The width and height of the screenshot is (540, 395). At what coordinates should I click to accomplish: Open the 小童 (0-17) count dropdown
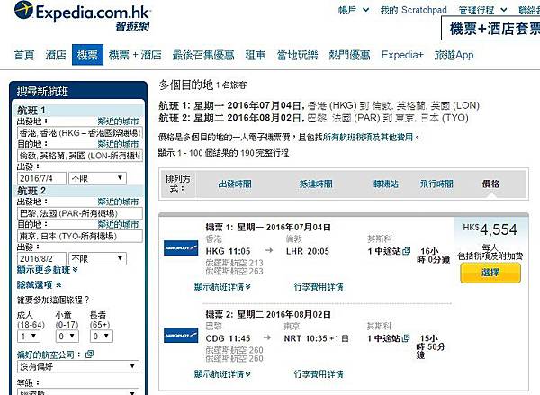tap(67, 337)
